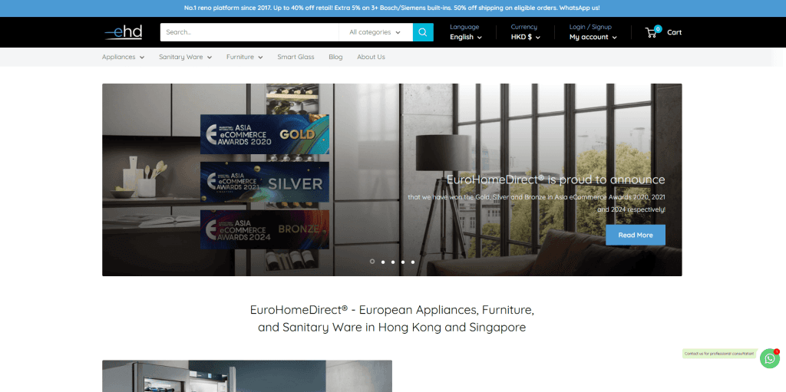Image resolution: width=786 pixels, height=392 pixels.
Task: Select the fourth carousel slide dot
Action: point(403,262)
